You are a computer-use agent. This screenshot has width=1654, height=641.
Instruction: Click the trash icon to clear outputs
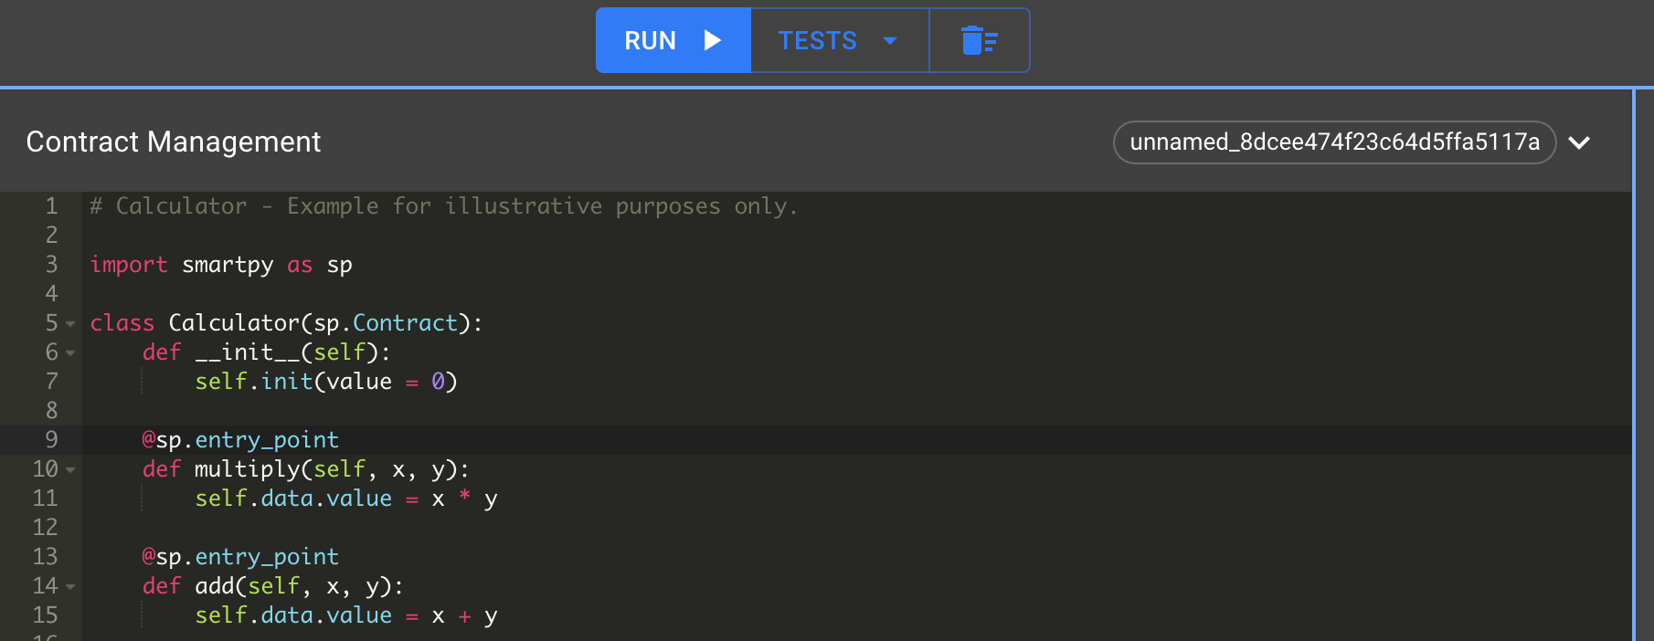click(x=979, y=40)
